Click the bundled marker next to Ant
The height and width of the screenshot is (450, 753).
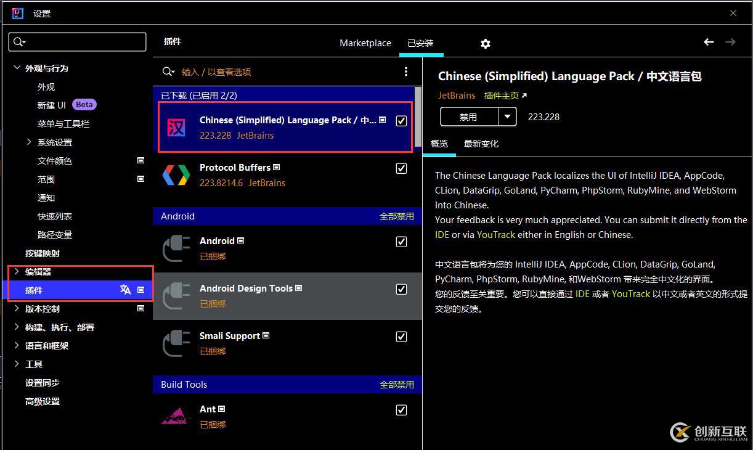222,409
